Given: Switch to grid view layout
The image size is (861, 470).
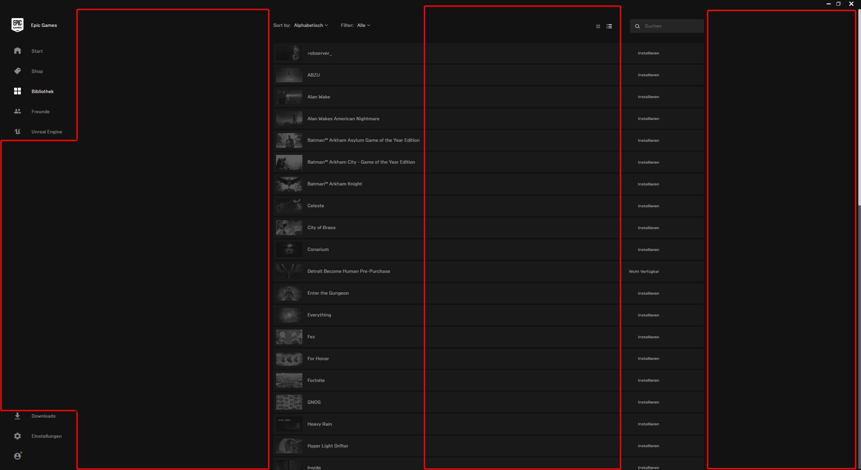Looking at the screenshot, I should pyautogui.click(x=598, y=26).
